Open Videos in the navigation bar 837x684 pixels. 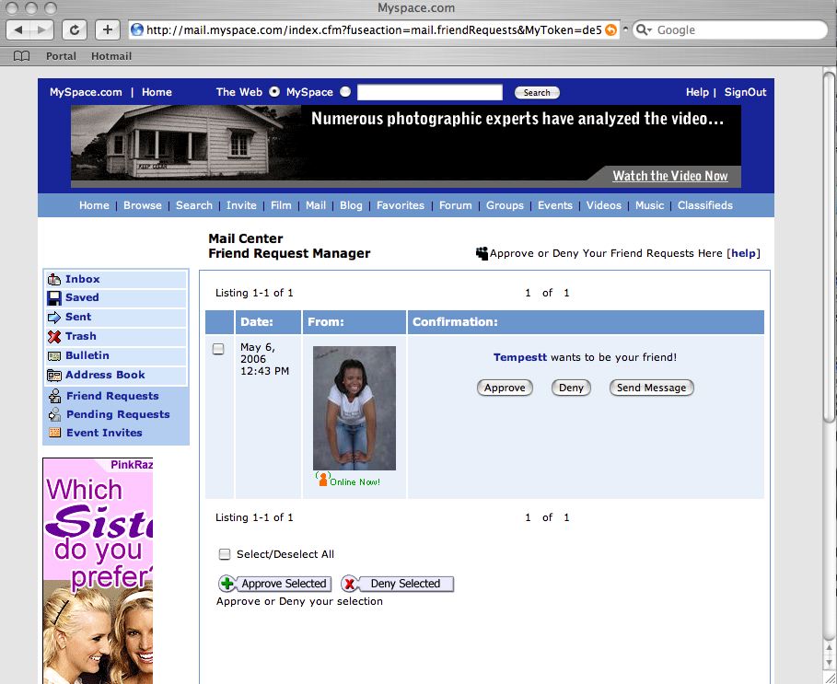click(x=604, y=205)
